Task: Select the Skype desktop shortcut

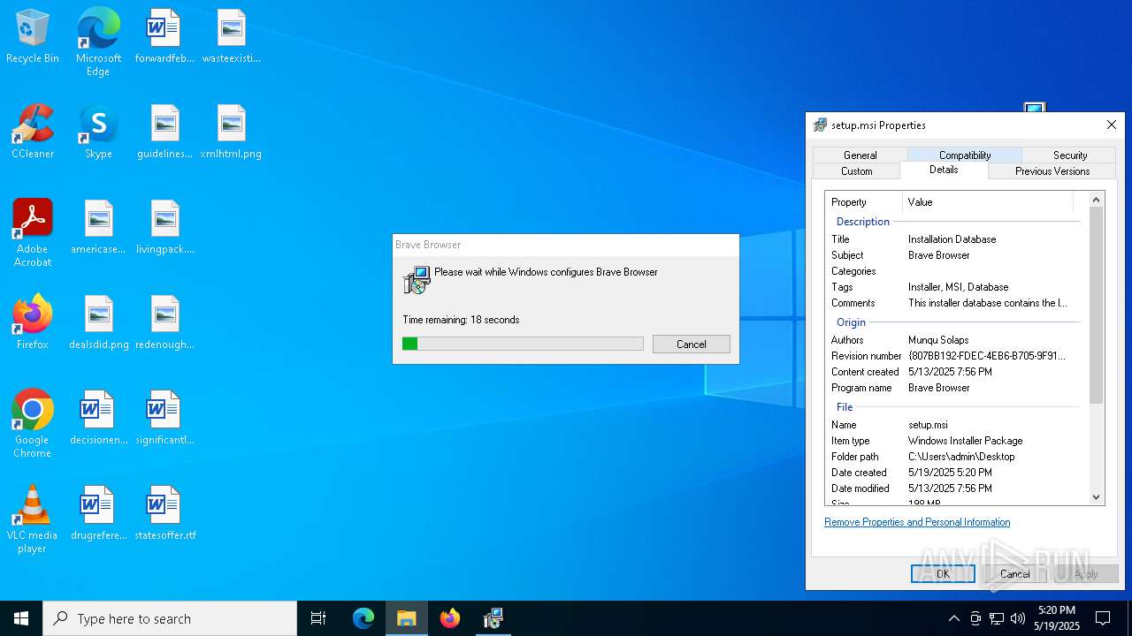Action: 98,132
